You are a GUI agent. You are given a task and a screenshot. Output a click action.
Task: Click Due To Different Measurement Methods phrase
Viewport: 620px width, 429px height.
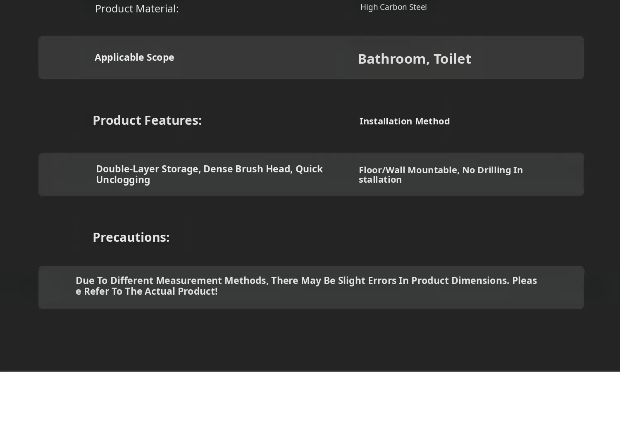[x=171, y=281]
